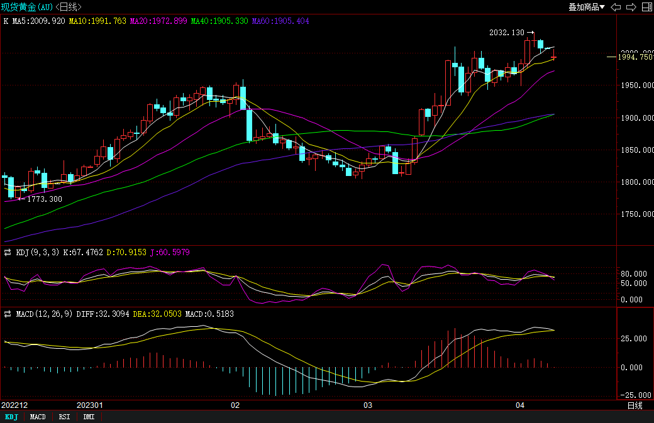Click the 1994.750 current price tag
The height and width of the screenshot is (423, 654).
click(x=634, y=57)
